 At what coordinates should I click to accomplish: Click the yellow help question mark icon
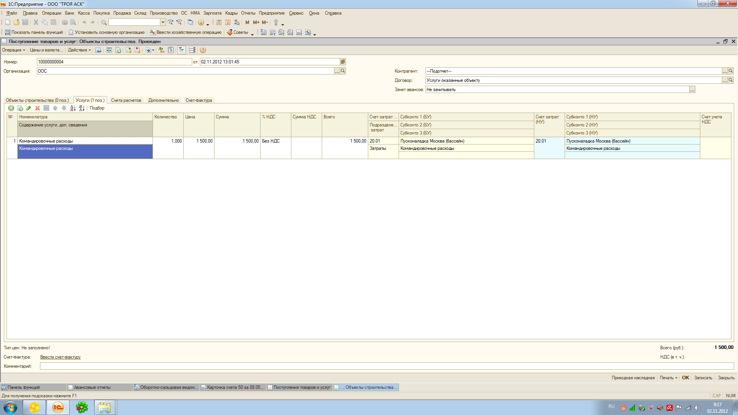[x=203, y=50]
